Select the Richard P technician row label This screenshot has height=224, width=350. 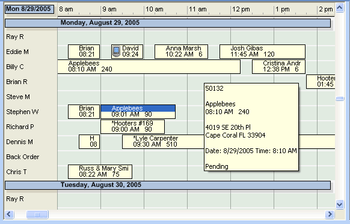point(20,127)
